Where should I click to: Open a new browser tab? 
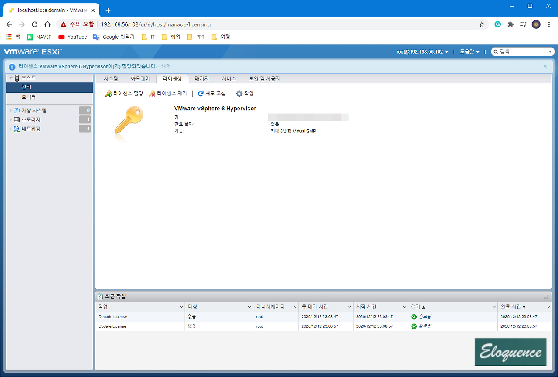[108, 10]
